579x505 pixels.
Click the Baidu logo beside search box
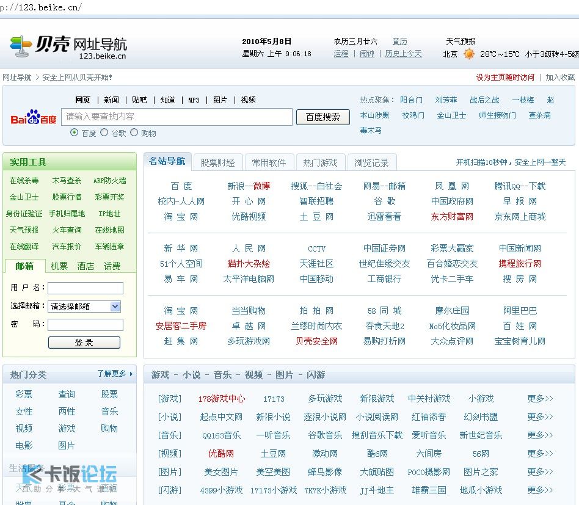coord(34,117)
